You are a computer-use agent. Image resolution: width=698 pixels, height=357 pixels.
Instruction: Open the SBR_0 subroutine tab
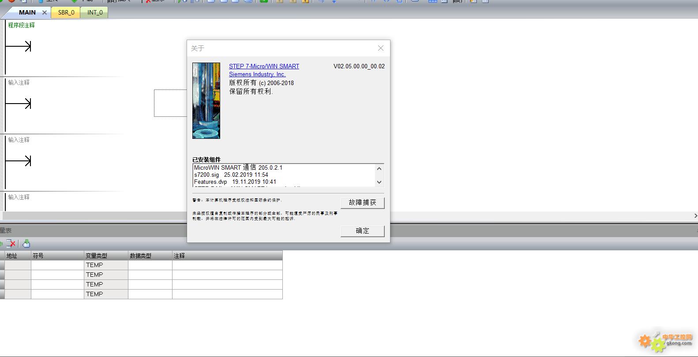(66, 12)
